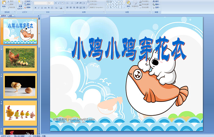Toggle underline formatting
Screen dimensions: 214x137
point(42,8)
